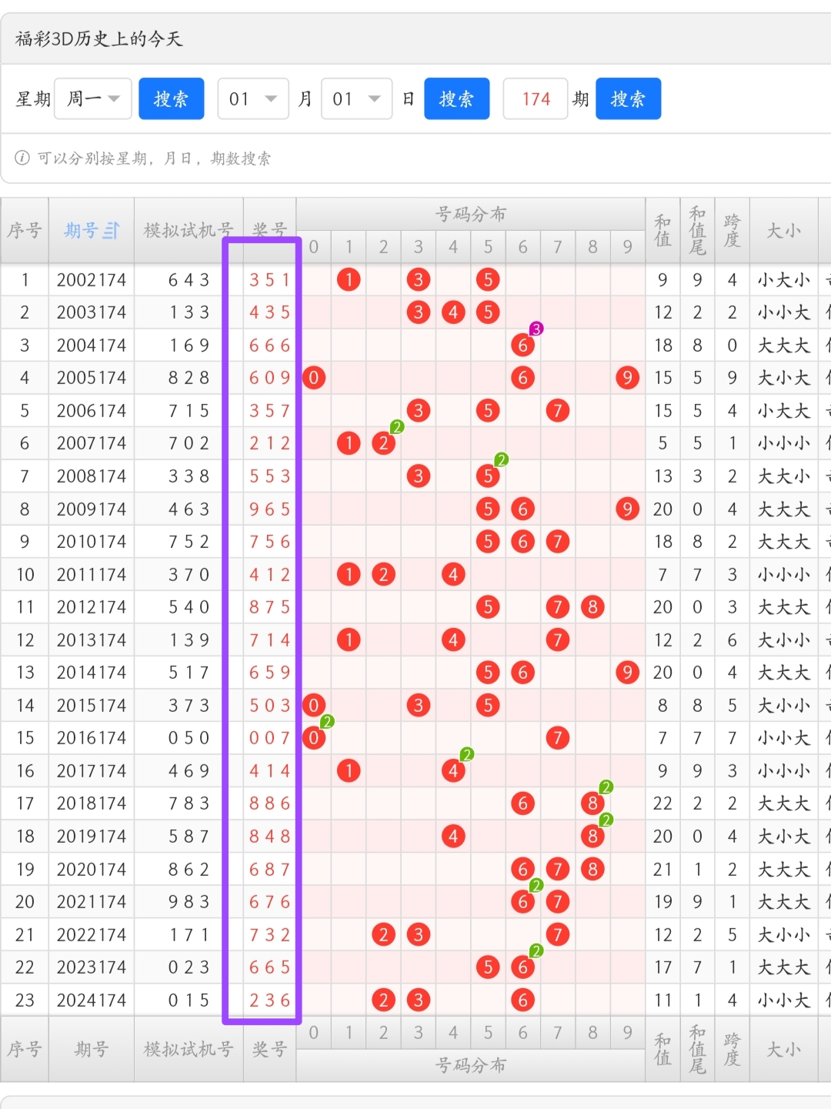Select issue number 2023174
831x1109 pixels.
click(x=92, y=967)
